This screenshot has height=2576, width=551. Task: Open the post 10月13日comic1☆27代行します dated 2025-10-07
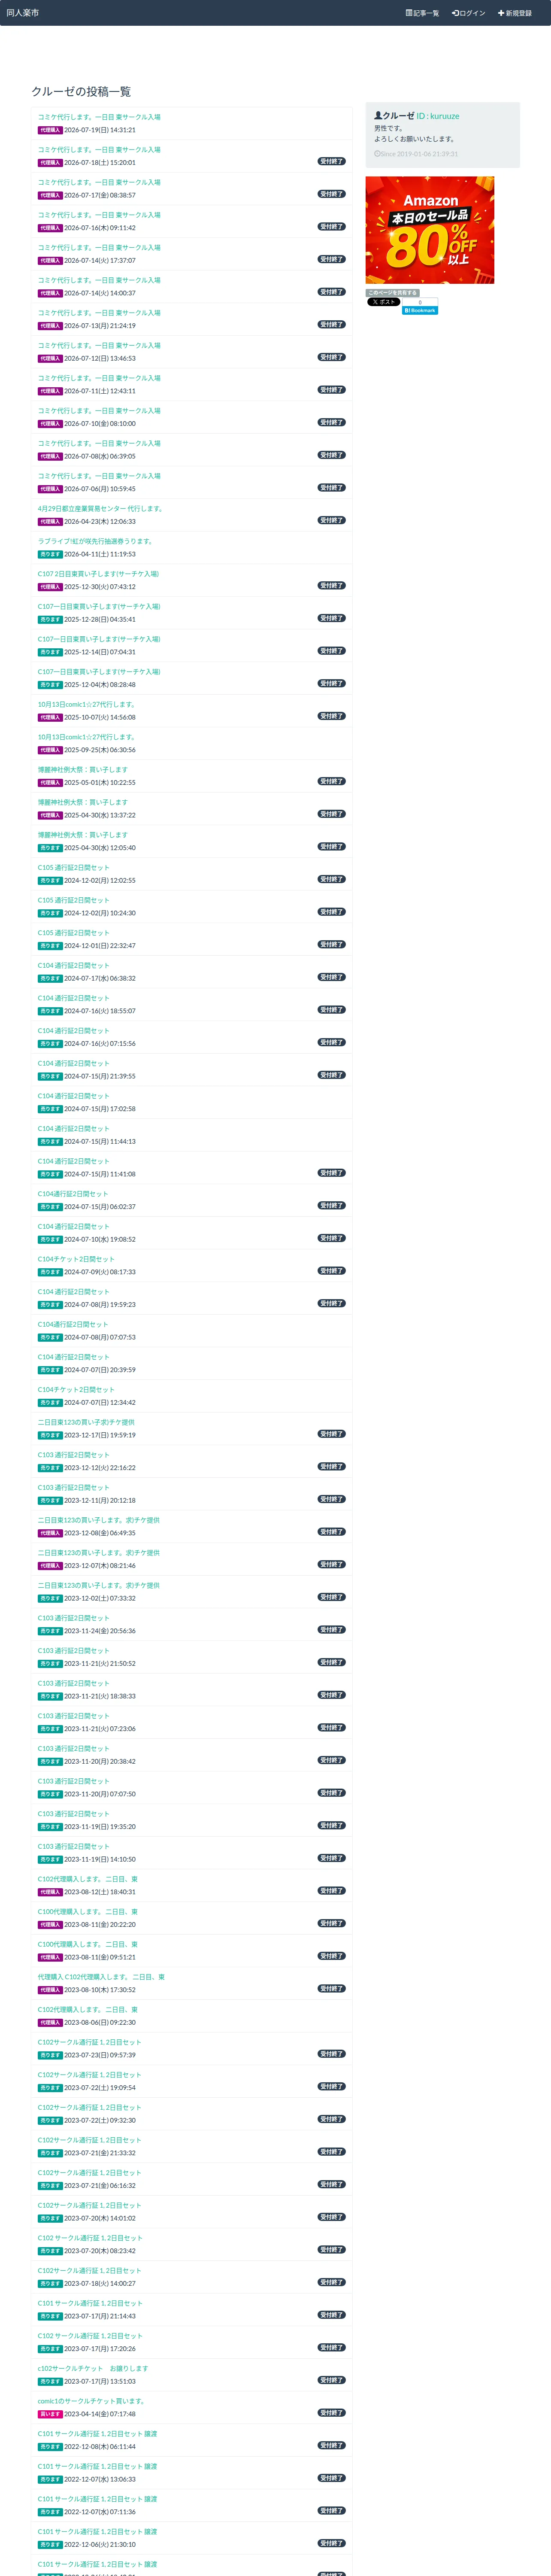pos(86,704)
